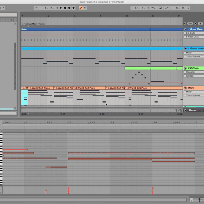Toggle the Punch-Out switch icon

coord(167,8)
